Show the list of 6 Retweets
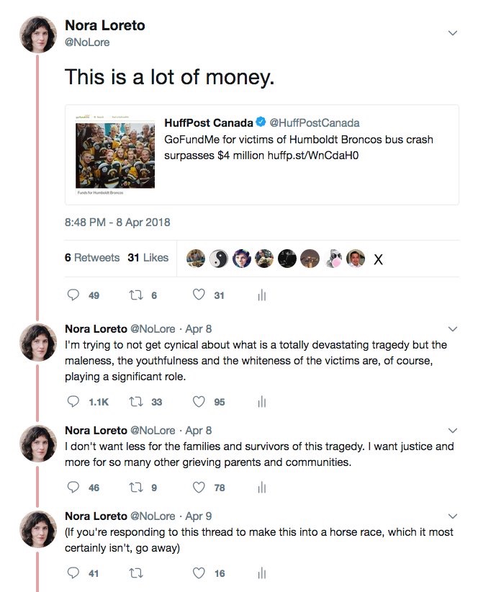The height and width of the screenshot is (592, 478). [92, 257]
